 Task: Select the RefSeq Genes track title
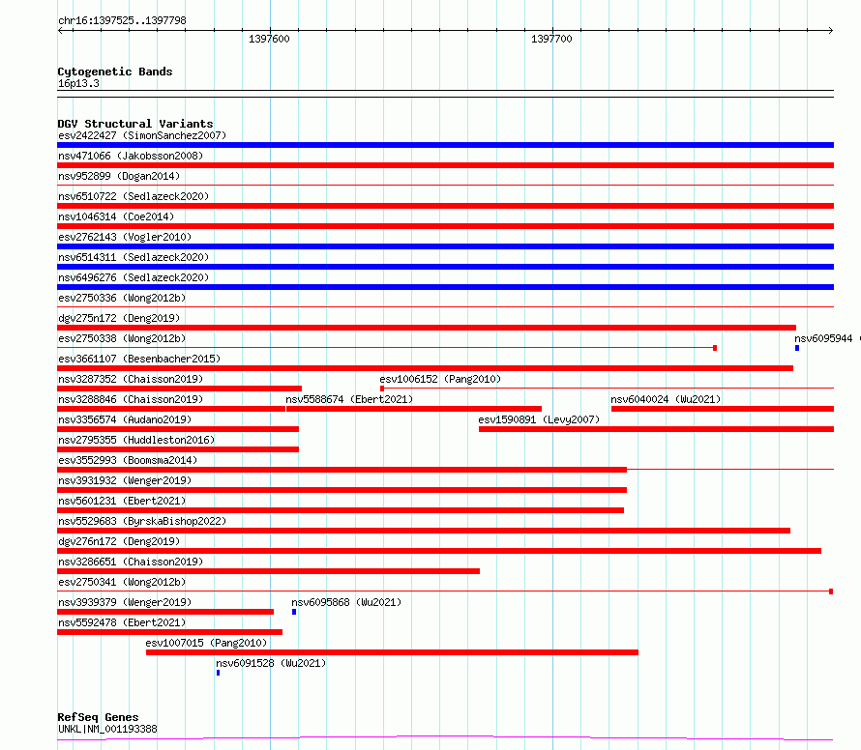coord(99,717)
